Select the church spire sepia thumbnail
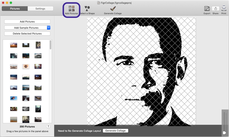 click(x=26, y=119)
